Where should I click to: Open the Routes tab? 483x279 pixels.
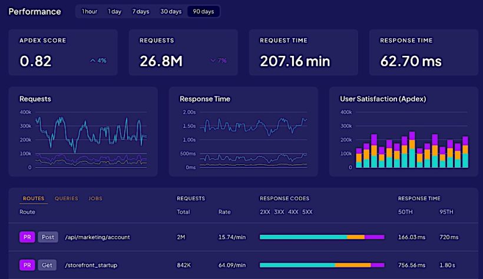(34, 198)
